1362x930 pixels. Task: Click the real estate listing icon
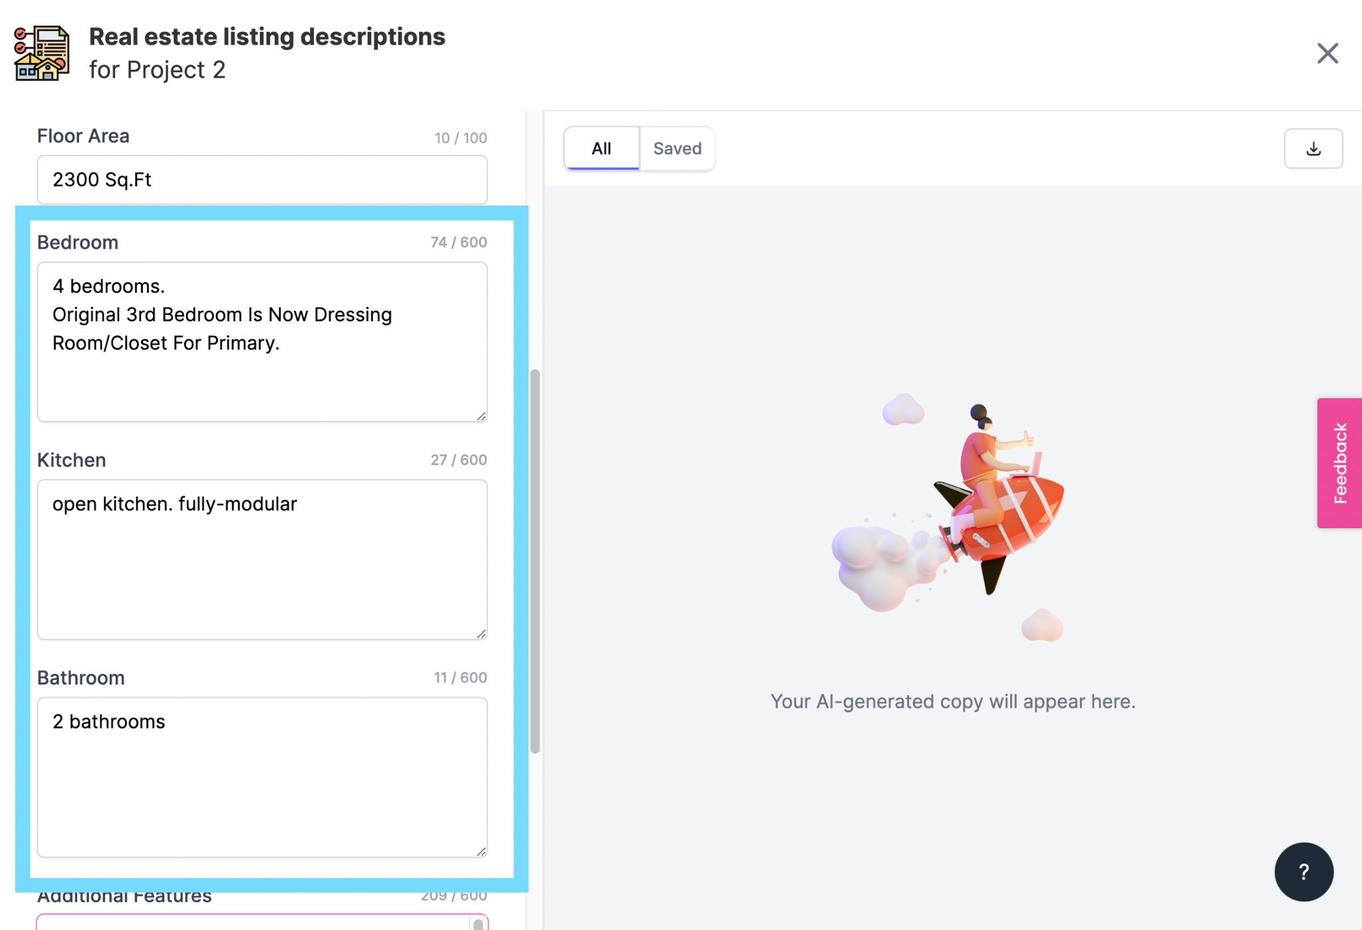coord(41,53)
